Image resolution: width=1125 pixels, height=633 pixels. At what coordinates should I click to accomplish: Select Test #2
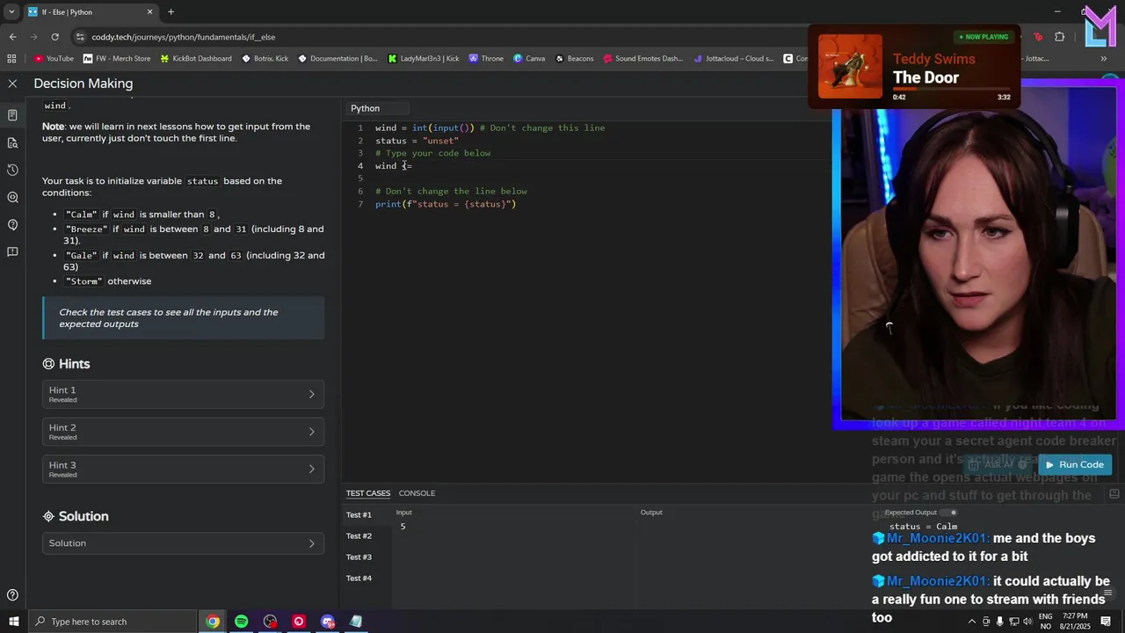click(359, 536)
